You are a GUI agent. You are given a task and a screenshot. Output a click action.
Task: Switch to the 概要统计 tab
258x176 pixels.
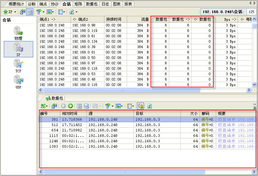coord(17,4)
